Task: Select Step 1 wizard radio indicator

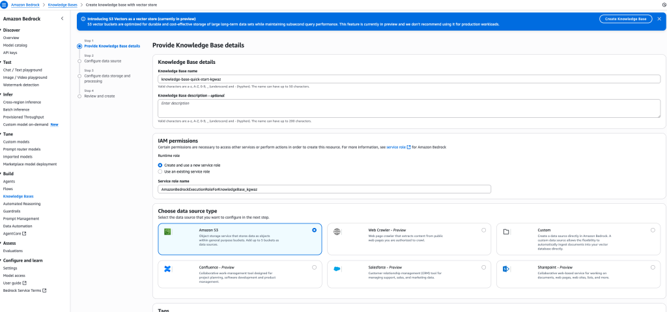Action: pyautogui.click(x=79, y=46)
